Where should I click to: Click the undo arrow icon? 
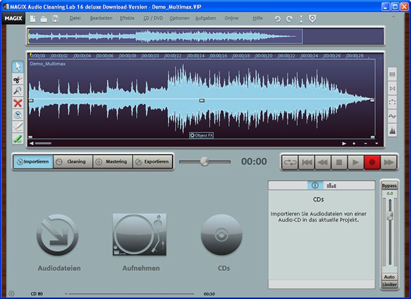[x=277, y=19]
